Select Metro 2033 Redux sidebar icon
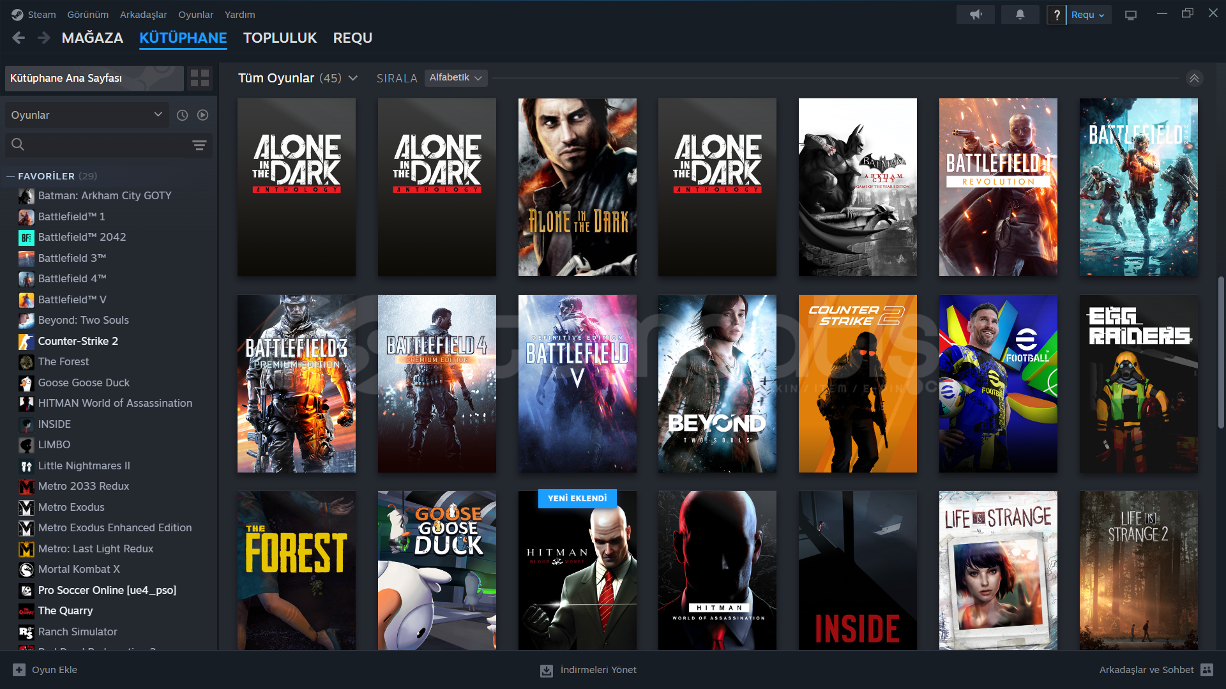1226x689 pixels. (x=26, y=487)
